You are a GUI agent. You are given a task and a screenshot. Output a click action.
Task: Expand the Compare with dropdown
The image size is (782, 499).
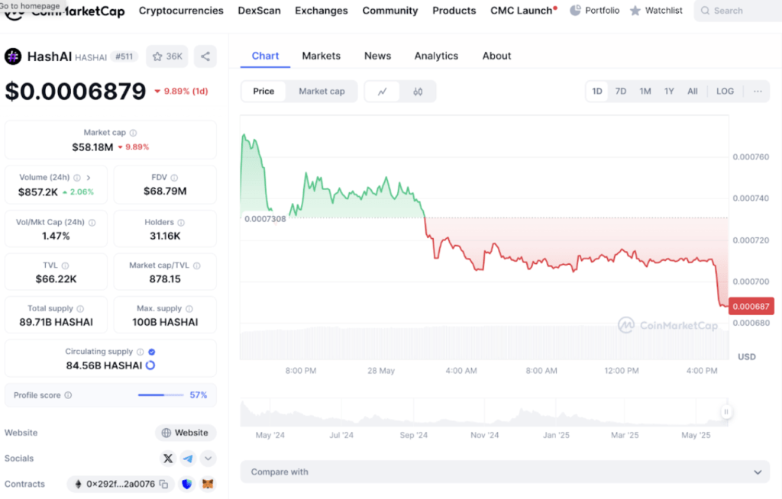pos(505,472)
